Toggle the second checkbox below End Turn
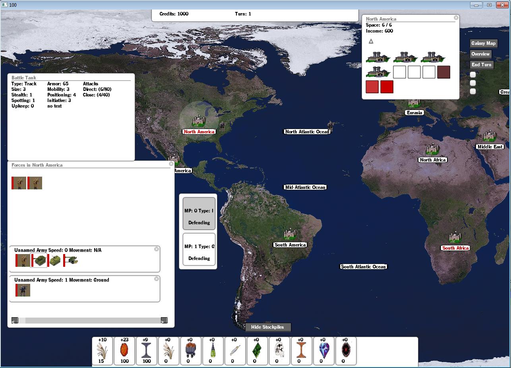511x368 pixels. coord(473,83)
